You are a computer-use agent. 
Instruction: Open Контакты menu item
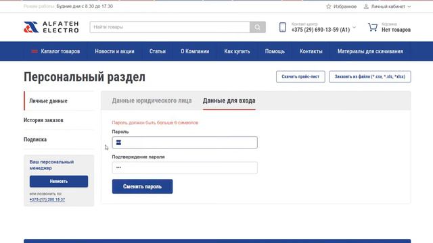tap(311, 51)
